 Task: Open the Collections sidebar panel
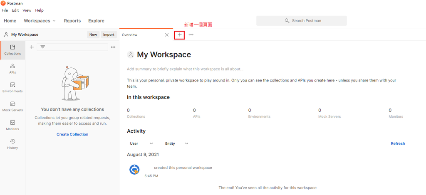click(12, 50)
